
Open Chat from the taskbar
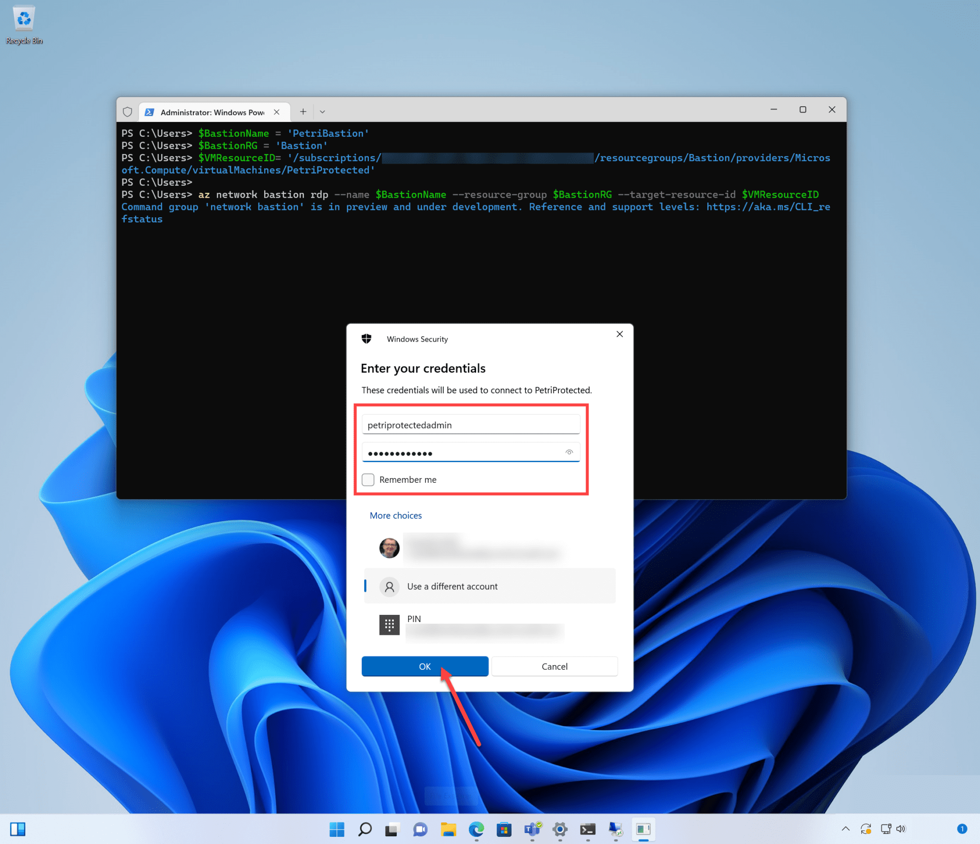point(420,829)
